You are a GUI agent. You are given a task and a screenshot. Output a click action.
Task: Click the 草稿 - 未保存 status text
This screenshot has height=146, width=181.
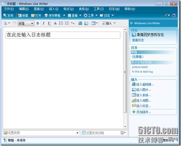(x=17, y=140)
